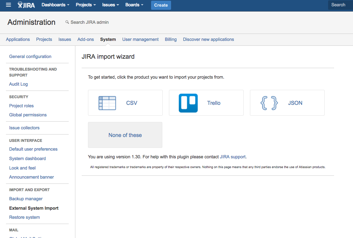Click the admin search magnifier icon

click(67, 22)
